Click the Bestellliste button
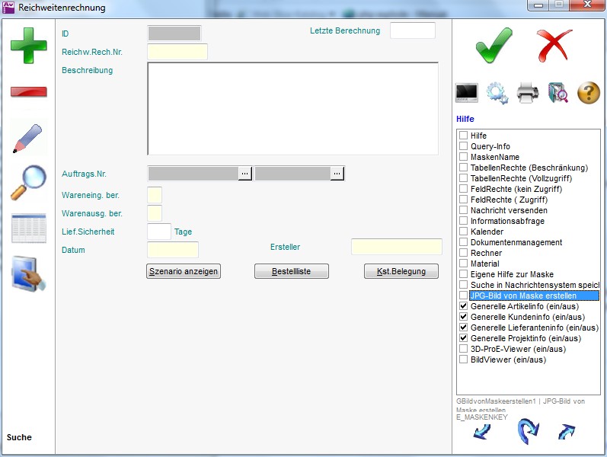This screenshot has height=457, width=607. pos(291,271)
